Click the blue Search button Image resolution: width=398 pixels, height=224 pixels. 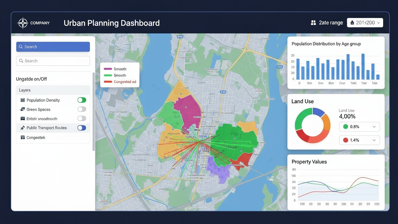53,47
